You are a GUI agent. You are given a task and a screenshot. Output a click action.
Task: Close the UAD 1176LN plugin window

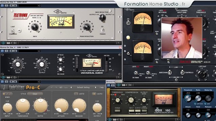pyautogui.click(x=120, y=47)
